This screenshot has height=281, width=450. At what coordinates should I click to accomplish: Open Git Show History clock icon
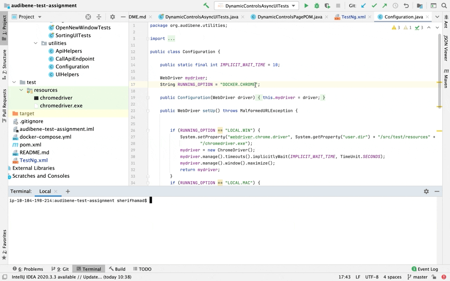[395, 6]
